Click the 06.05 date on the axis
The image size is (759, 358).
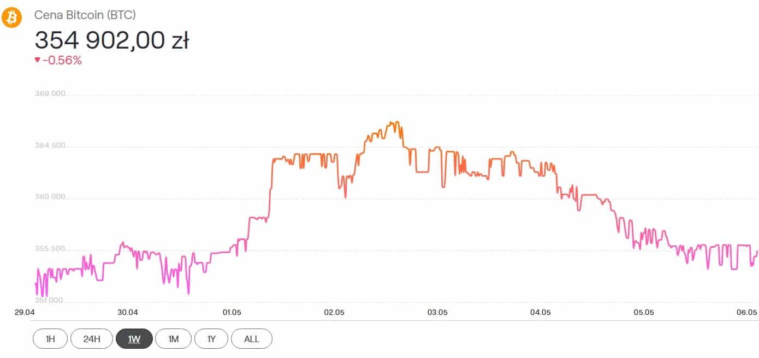pyautogui.click(x=747, y=313)
